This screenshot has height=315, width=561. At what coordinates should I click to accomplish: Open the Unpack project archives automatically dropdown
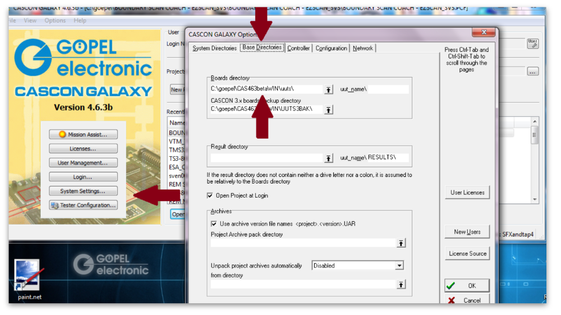coord(399,266)
